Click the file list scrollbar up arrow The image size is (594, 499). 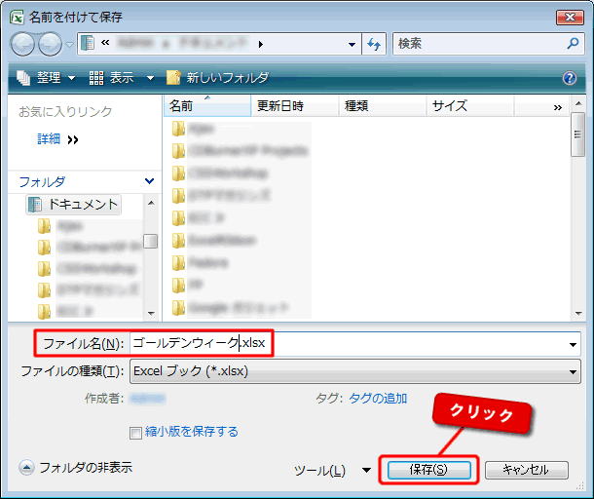[x=578, y=103]
